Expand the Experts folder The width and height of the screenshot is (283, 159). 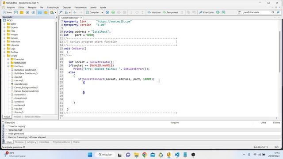click(x=4, y=27)
